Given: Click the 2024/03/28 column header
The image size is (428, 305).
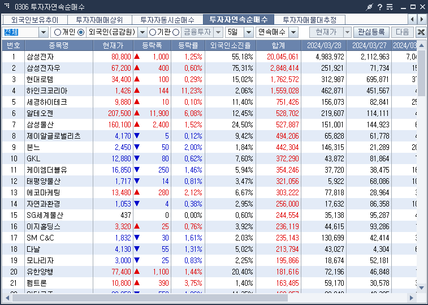Looking at the screenshot, I should (x=324, y=45).
